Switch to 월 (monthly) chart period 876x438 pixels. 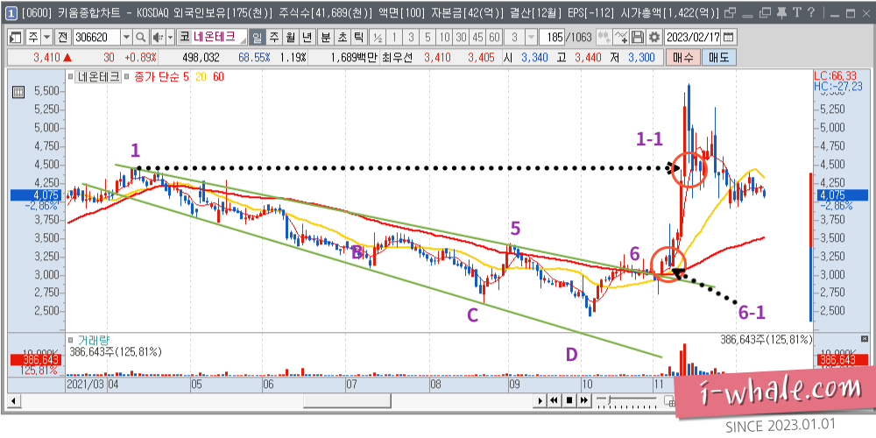[291, 38]
